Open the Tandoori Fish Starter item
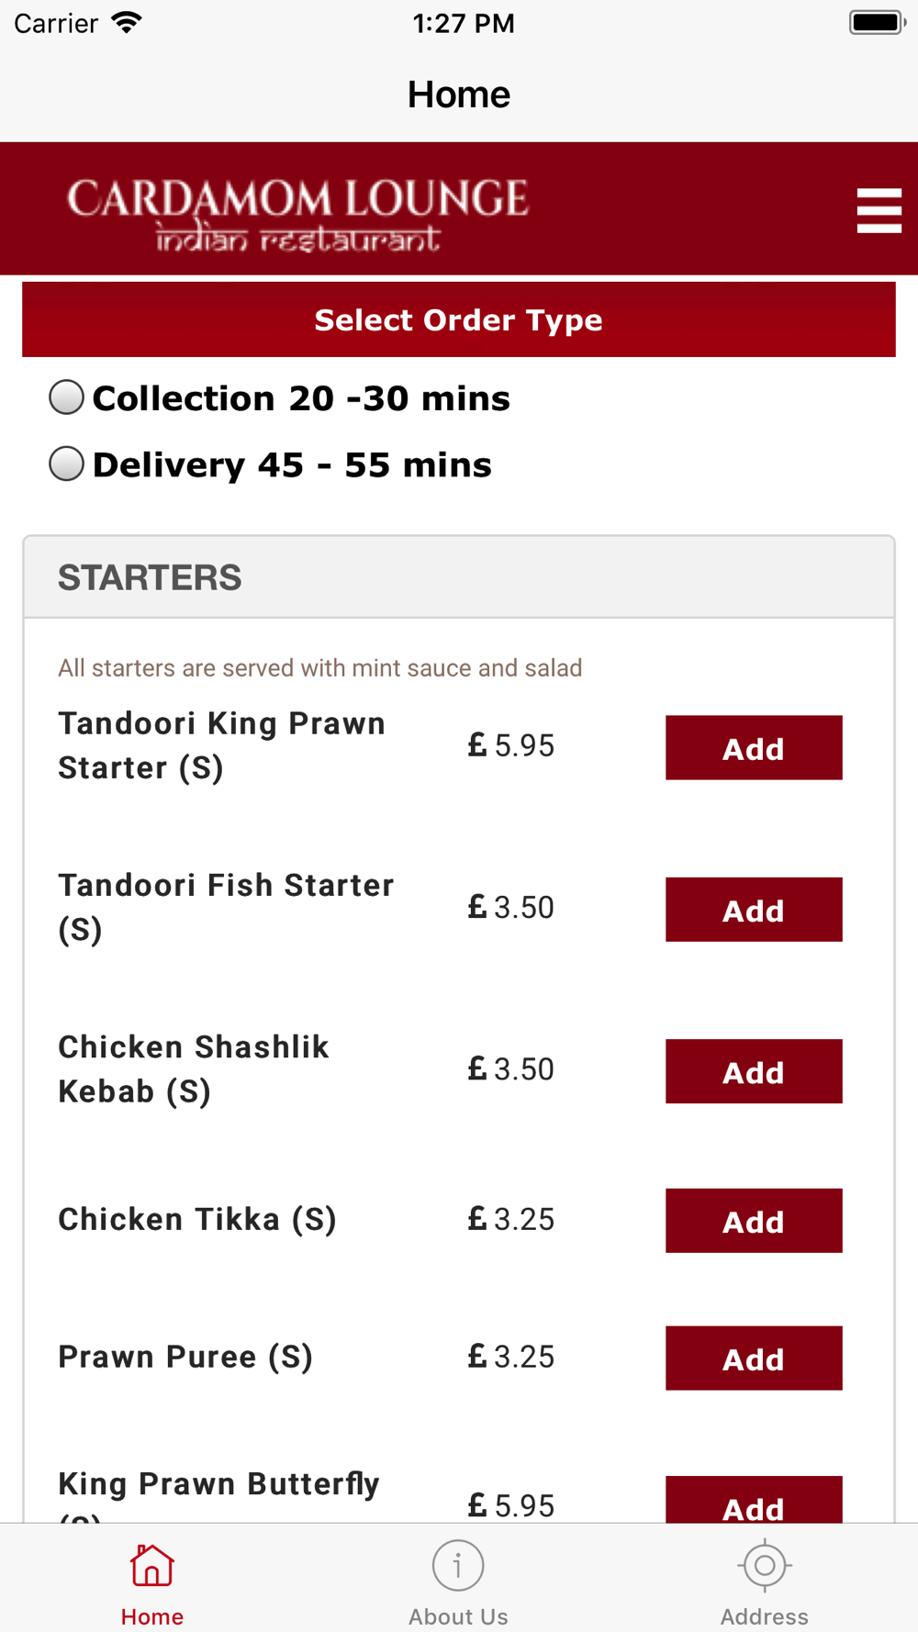 (x=226, y=907)
